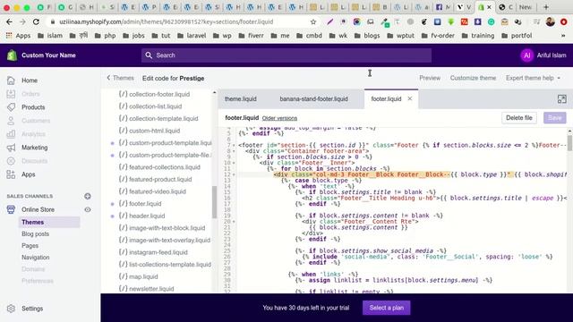Viewport: 573px width, 322px height.
Task: Open Analytics in the sidebar
Action: pyautogui.click(x=33, y=134)
